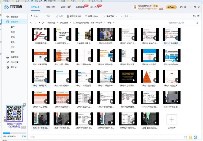The width and height of the screenshot is (203, 141).
Task: Click the 查看 link in expiry notice
Action: pos(161,9)
